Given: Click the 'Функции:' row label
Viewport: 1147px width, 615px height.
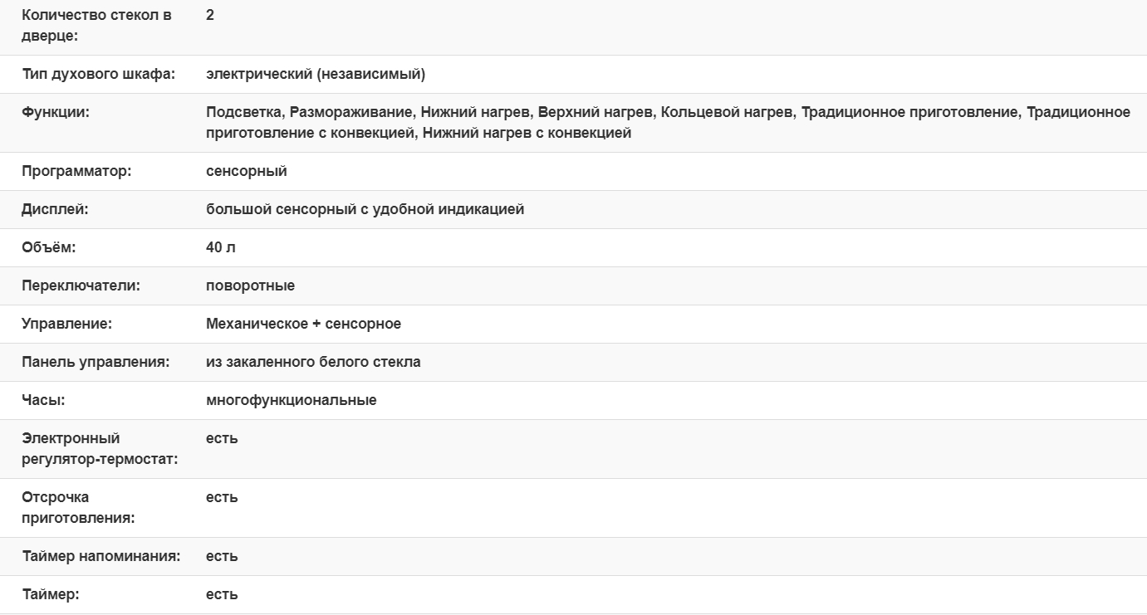Looking at the screenshot, I should (55, 112).
